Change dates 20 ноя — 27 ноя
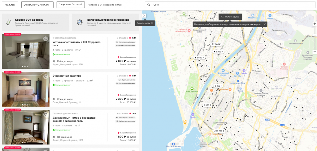Viewport: 317px width, 151px height. pyautogui.click(x=37, y=5)
